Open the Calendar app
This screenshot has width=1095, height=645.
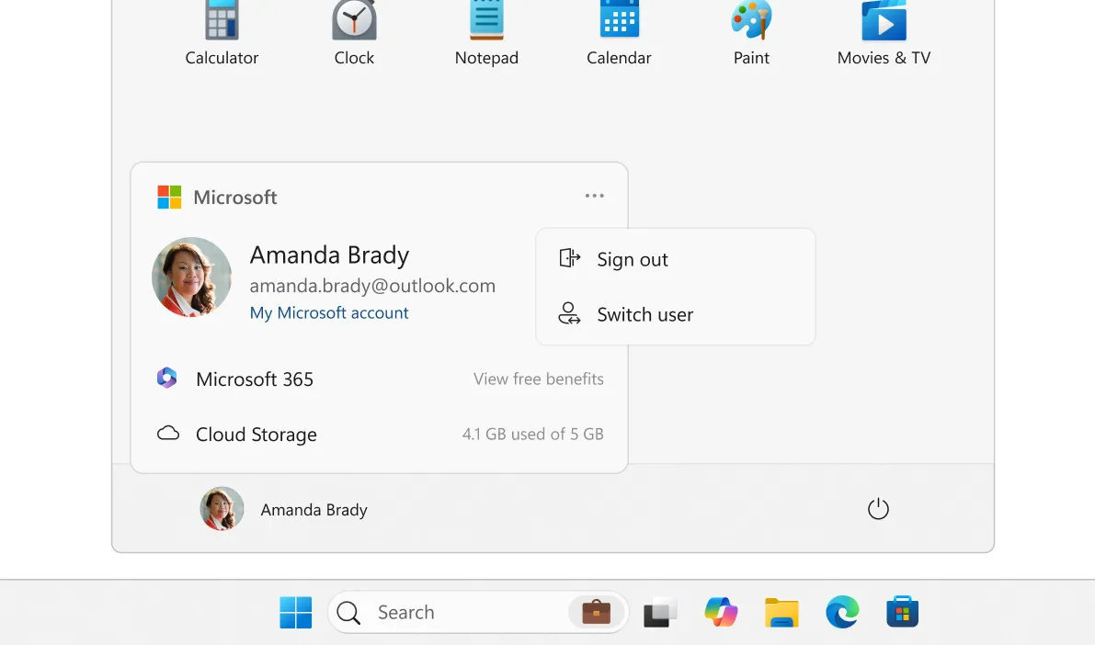pos(619,33)
